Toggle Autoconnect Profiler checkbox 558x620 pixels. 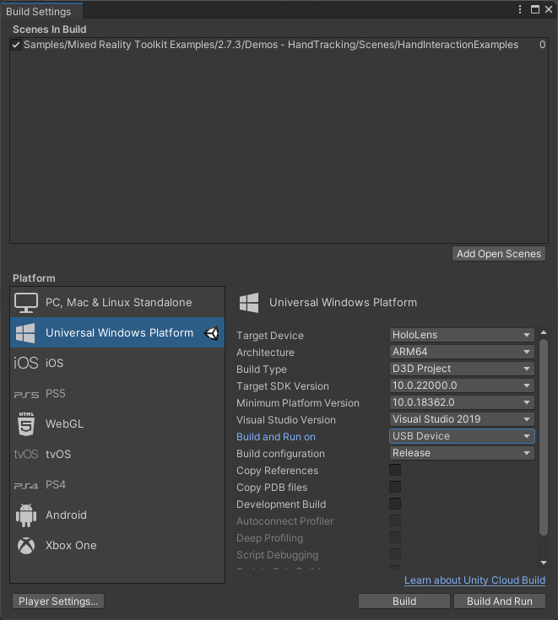click(x=395, y=520)
